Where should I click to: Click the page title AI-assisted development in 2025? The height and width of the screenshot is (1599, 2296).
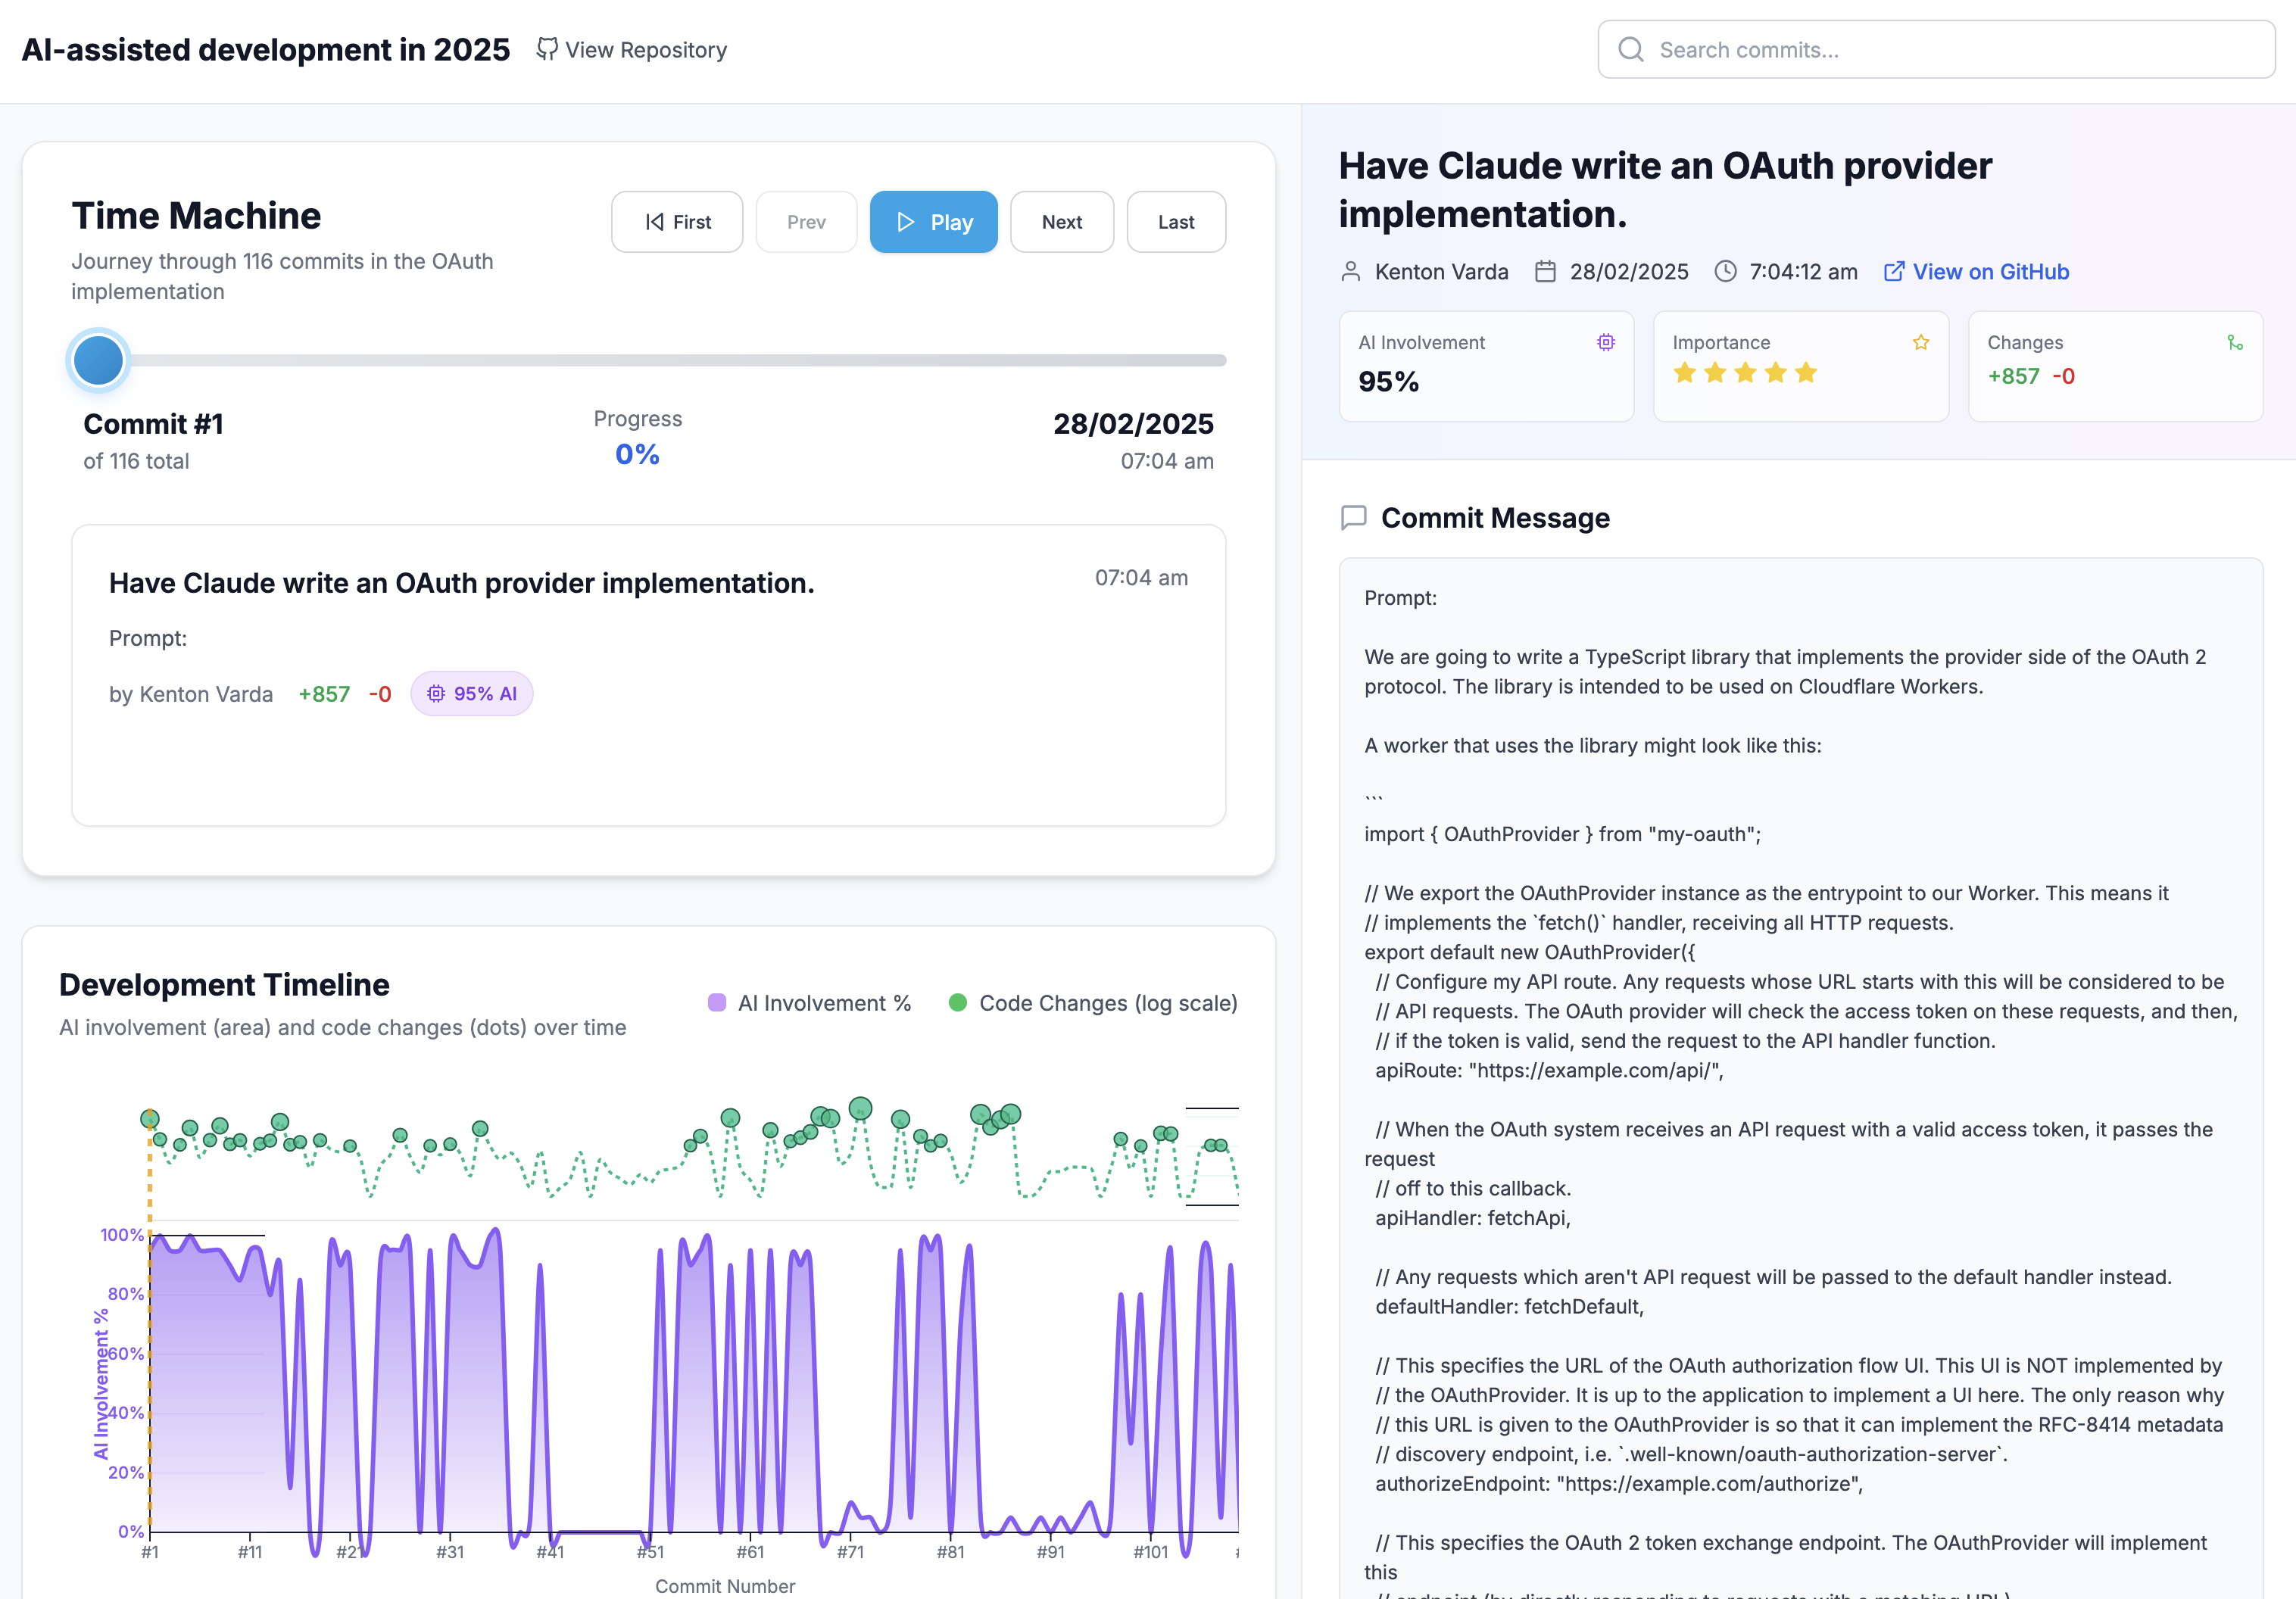pos(266,49)
